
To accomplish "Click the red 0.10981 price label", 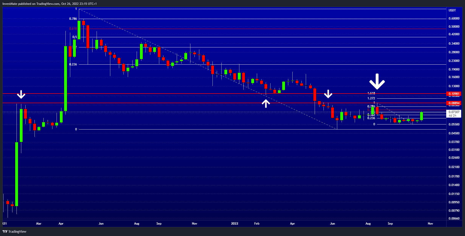I will coord(454,94).
